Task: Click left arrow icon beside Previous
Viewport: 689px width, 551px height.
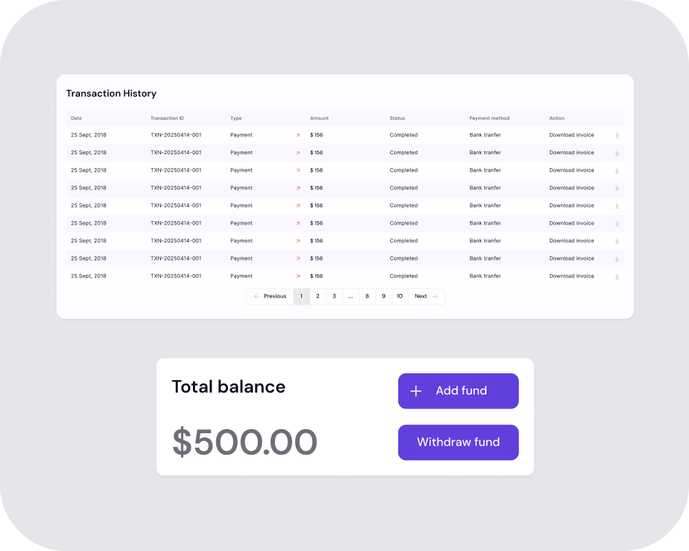Action: (x=256, y=297)
